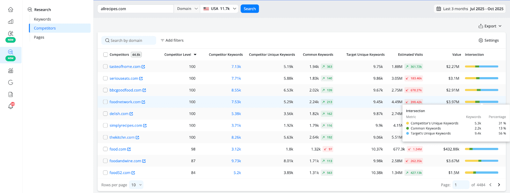Screen dimensions: 510x193
Task: Click the page number input field
Action: pyautogui.click(x=461, y=185)
